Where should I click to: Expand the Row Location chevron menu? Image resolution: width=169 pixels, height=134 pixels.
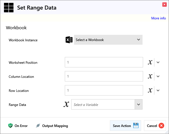[x=158, y=90]
